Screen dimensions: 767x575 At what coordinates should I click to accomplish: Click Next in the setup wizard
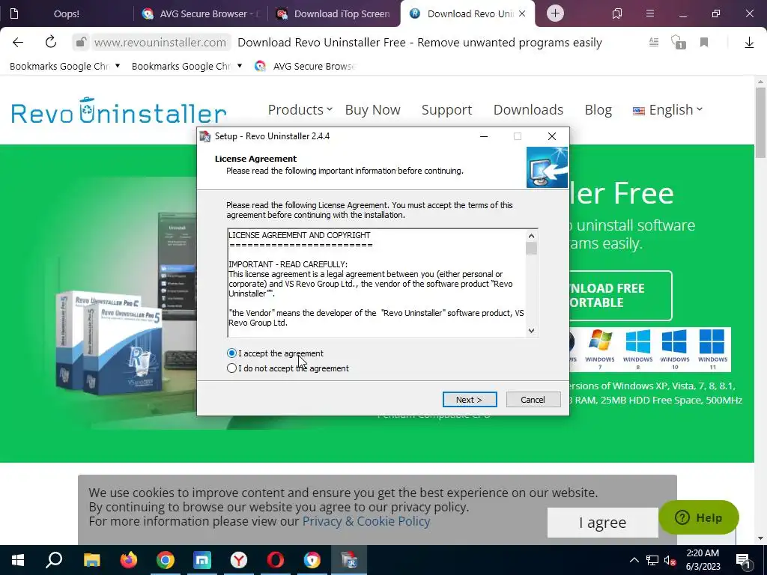[x=470, y=400]
